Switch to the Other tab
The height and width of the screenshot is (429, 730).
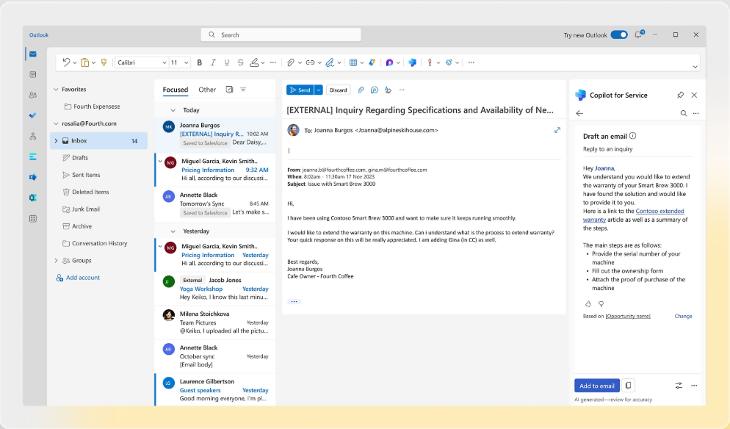[x=207, y=90]
